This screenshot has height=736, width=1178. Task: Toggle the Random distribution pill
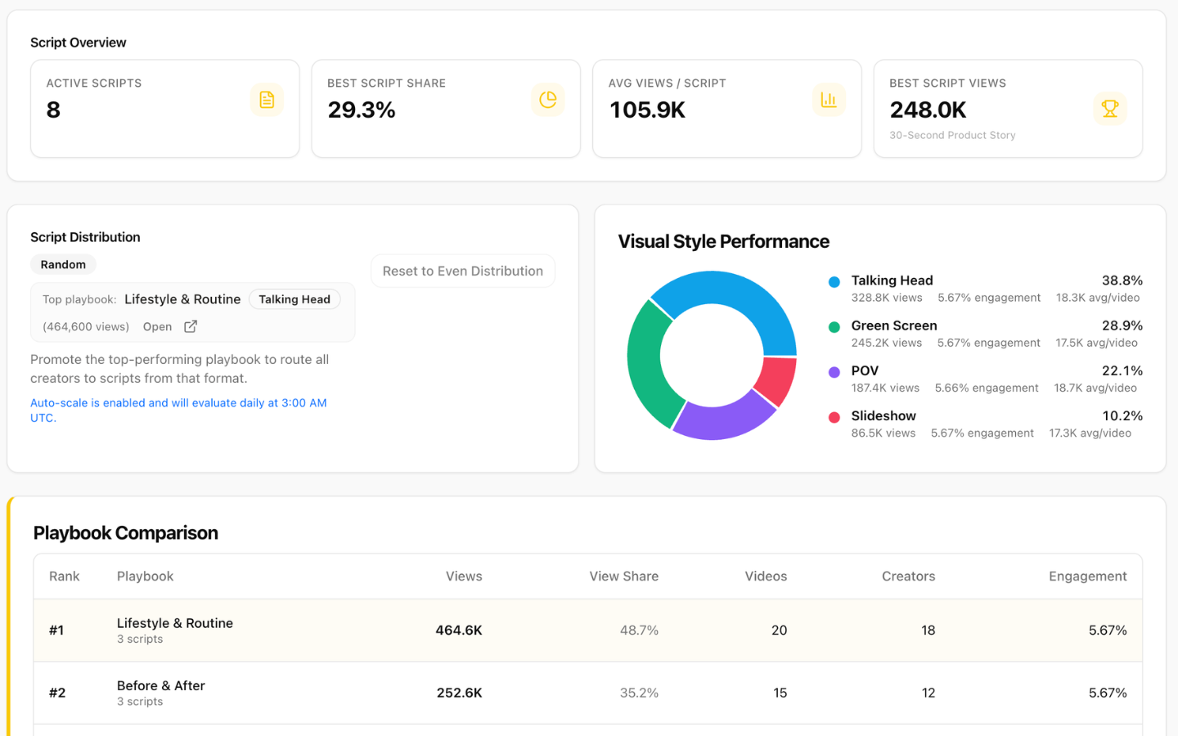pos(63,264)
